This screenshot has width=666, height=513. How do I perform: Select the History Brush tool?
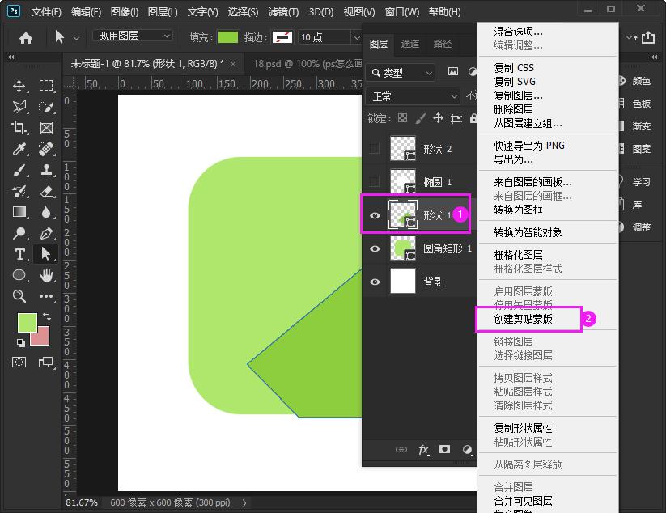(19, 191)
